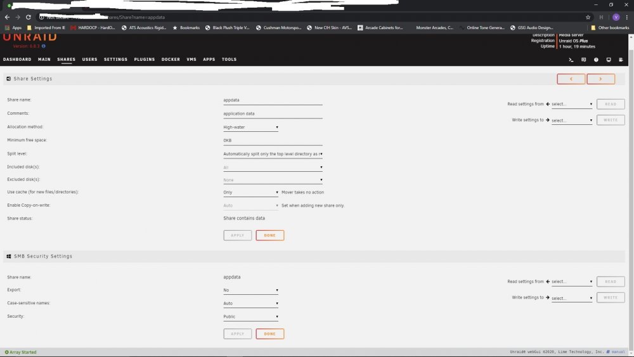Click the version info icon
Screen dimensions: 634x357
[x=44, y=46]
